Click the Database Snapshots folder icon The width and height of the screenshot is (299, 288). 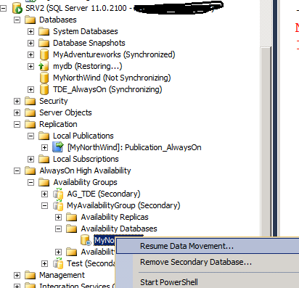[44, 43]
